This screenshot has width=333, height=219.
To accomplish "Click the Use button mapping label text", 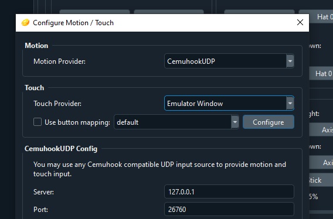I will [x=77, y=122].
